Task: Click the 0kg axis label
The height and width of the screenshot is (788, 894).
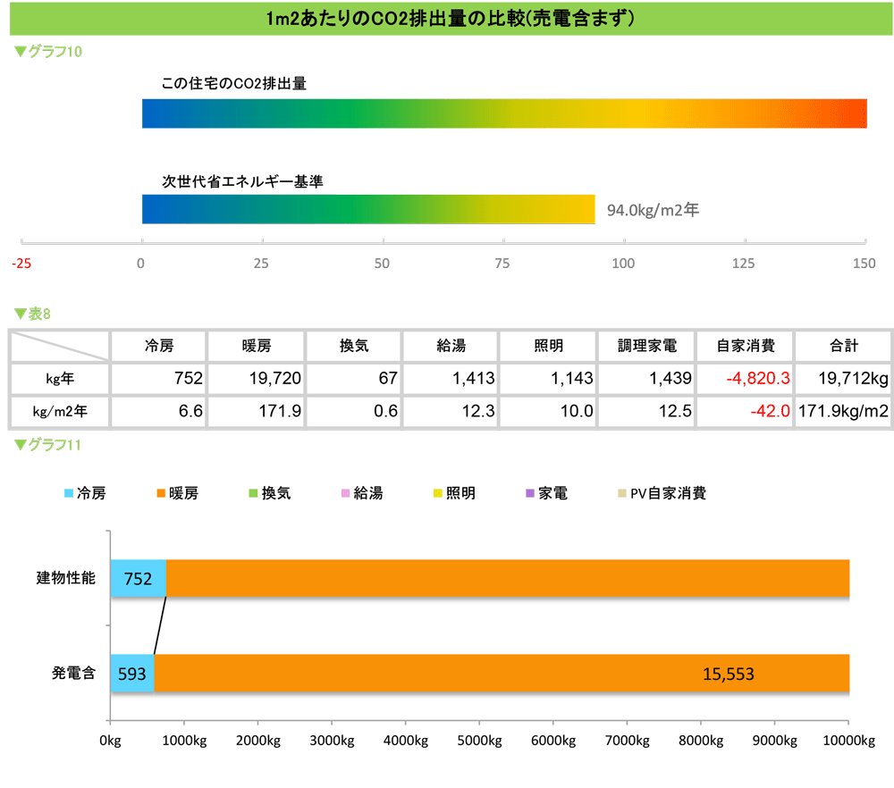Action: (110, 741)
